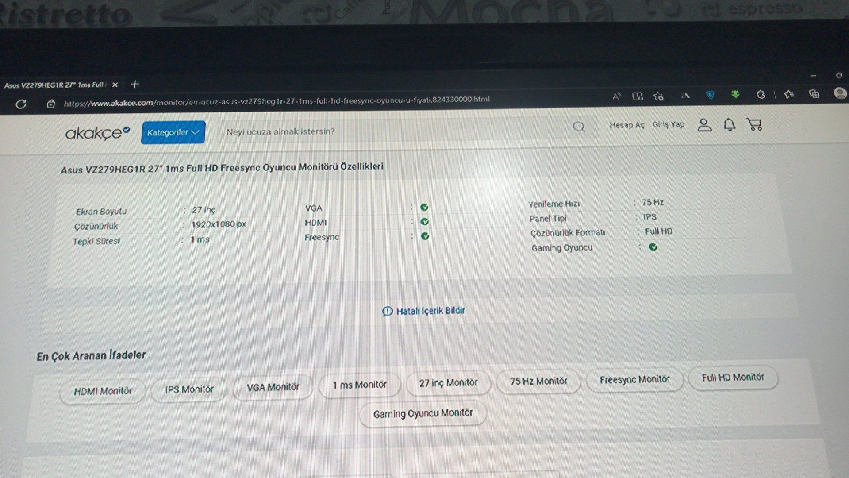Show the Favorites list in the toolbar
The image size is (849, 478).
(x=788, y=94)
